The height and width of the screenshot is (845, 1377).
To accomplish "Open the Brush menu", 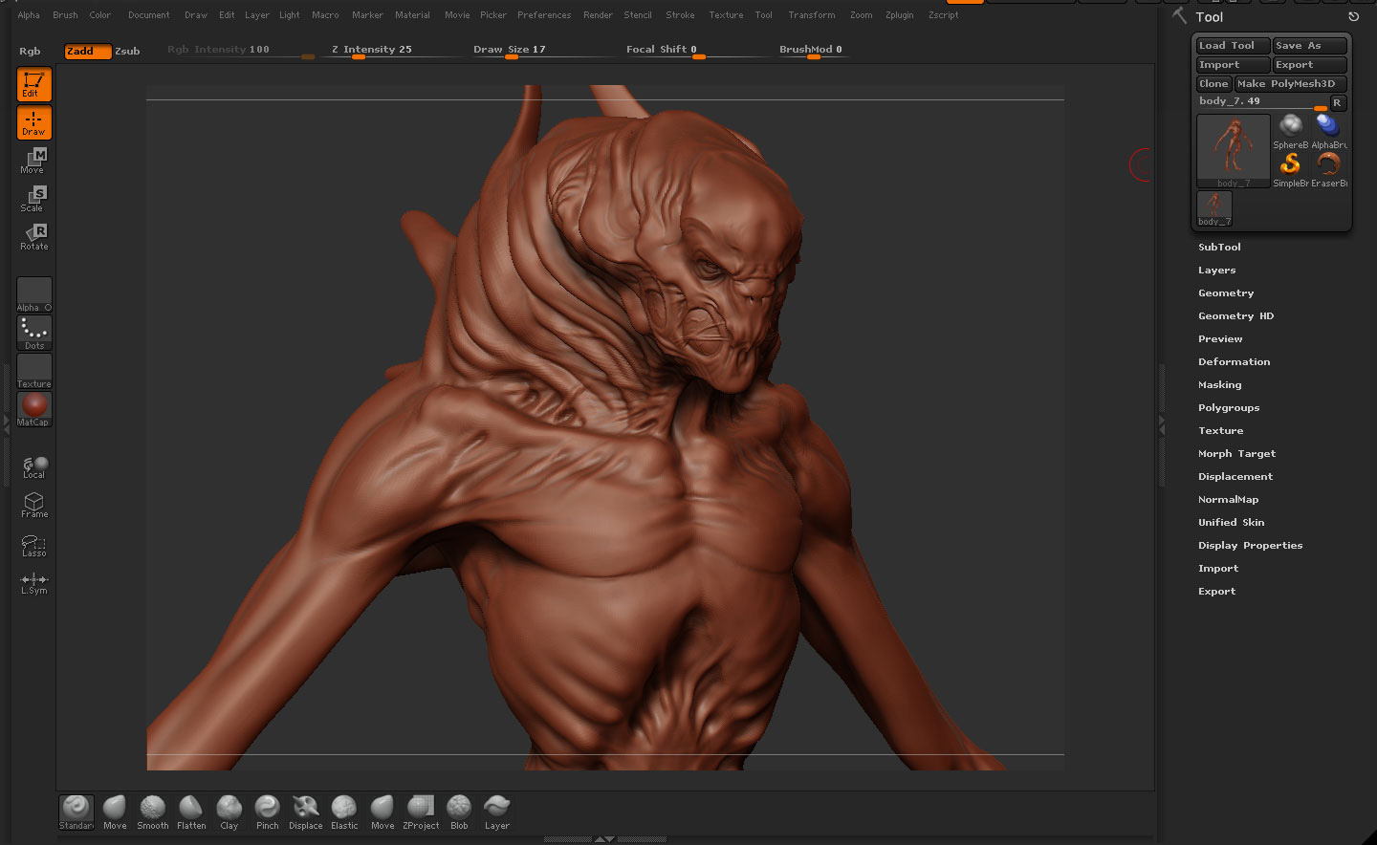I will click(x=65, y=15).
